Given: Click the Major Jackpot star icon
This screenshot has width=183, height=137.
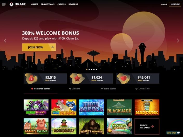Looking at the screenshot, I should tap(77, 78).
